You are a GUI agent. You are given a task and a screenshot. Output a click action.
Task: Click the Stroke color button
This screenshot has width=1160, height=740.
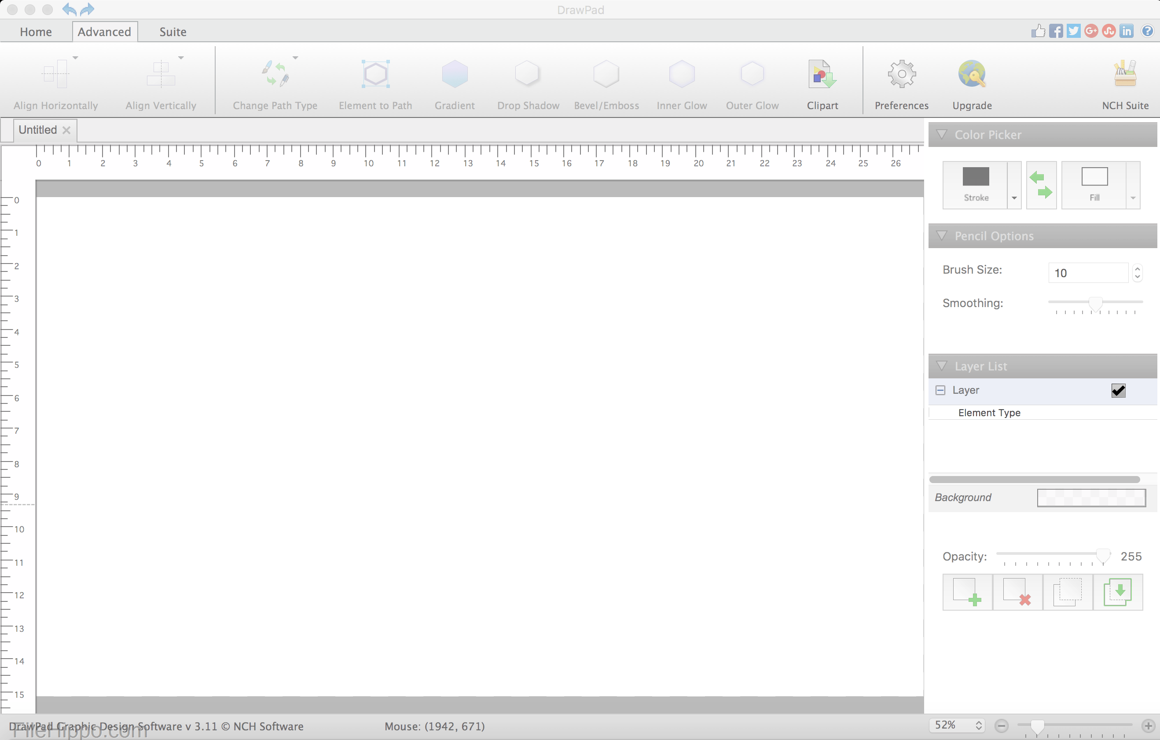point(975,185)
